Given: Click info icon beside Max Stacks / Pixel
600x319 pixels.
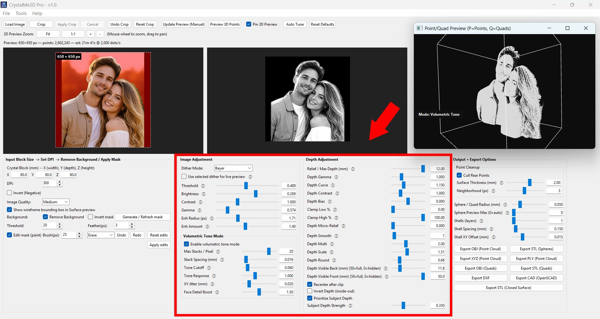Looking at the screenshot, I should [218, 251].
